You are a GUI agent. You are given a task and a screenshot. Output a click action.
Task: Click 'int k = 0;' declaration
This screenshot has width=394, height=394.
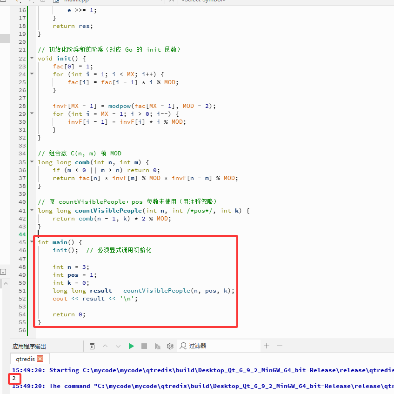point(71,283)
